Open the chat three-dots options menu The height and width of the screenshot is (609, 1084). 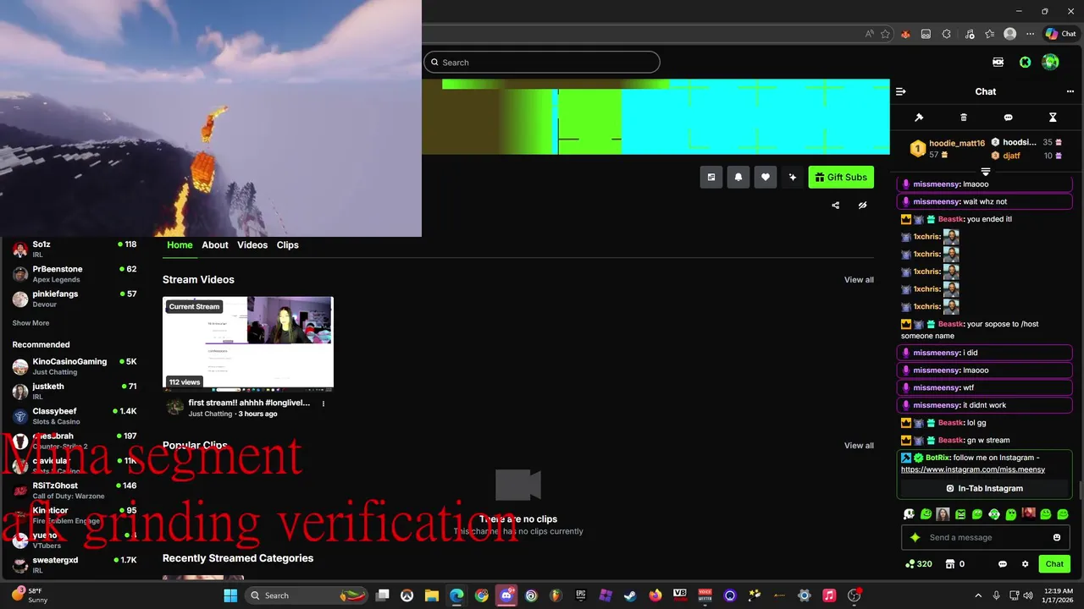click(x=1070, y=91)
